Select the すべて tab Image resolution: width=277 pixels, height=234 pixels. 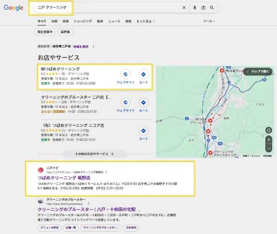click(42, 21)
